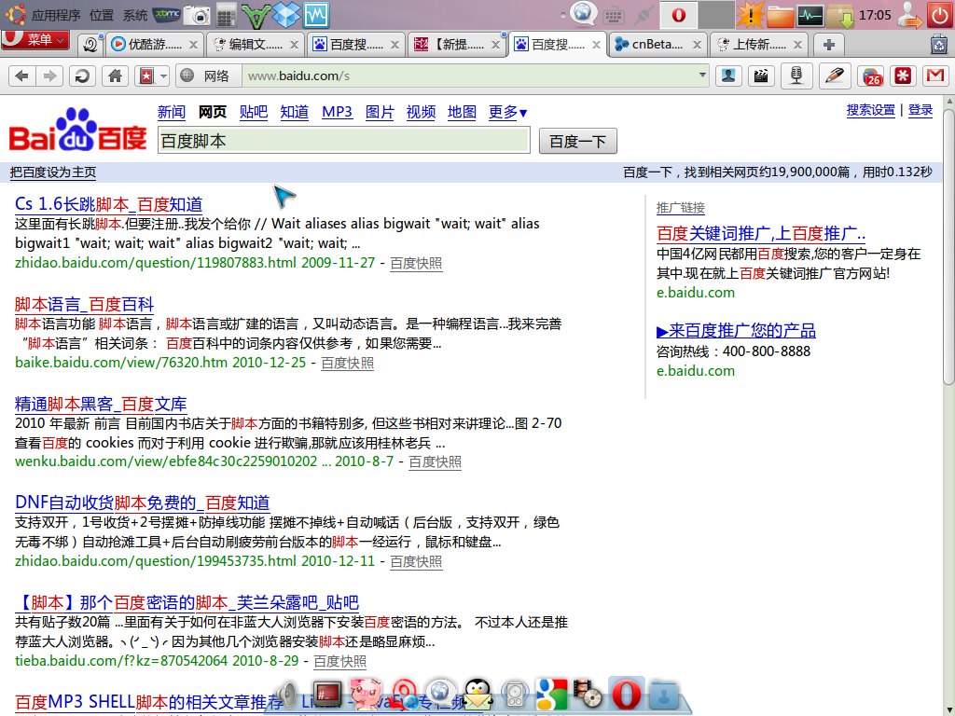Open closed tabs trash bin icon
This screenshot has height=716, width=955.
pyautogui.click(x=938, y=44)
